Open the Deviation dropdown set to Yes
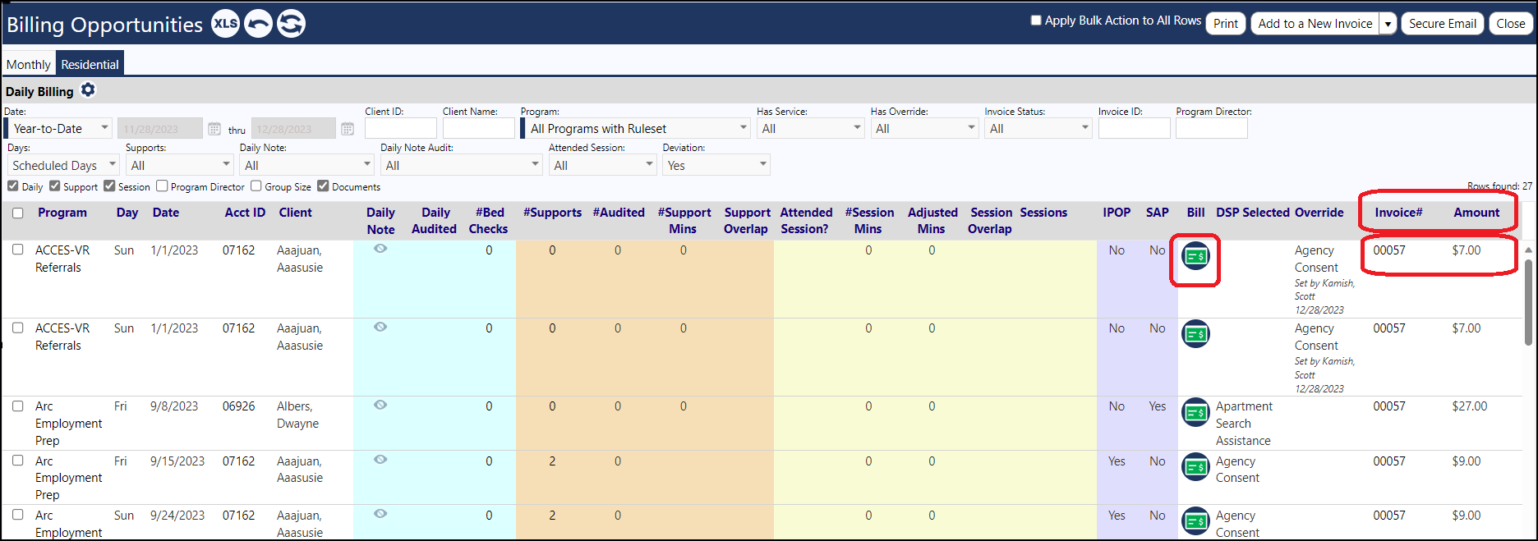Viewport: 1538px width, 541px height. tap(716, 165)
